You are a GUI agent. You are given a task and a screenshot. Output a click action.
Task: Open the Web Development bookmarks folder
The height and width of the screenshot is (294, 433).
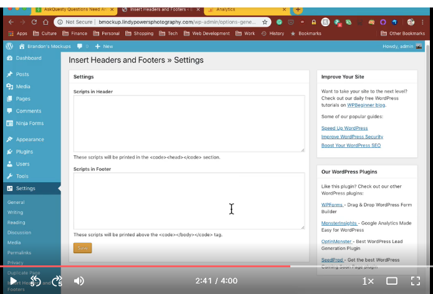[207, 34]
